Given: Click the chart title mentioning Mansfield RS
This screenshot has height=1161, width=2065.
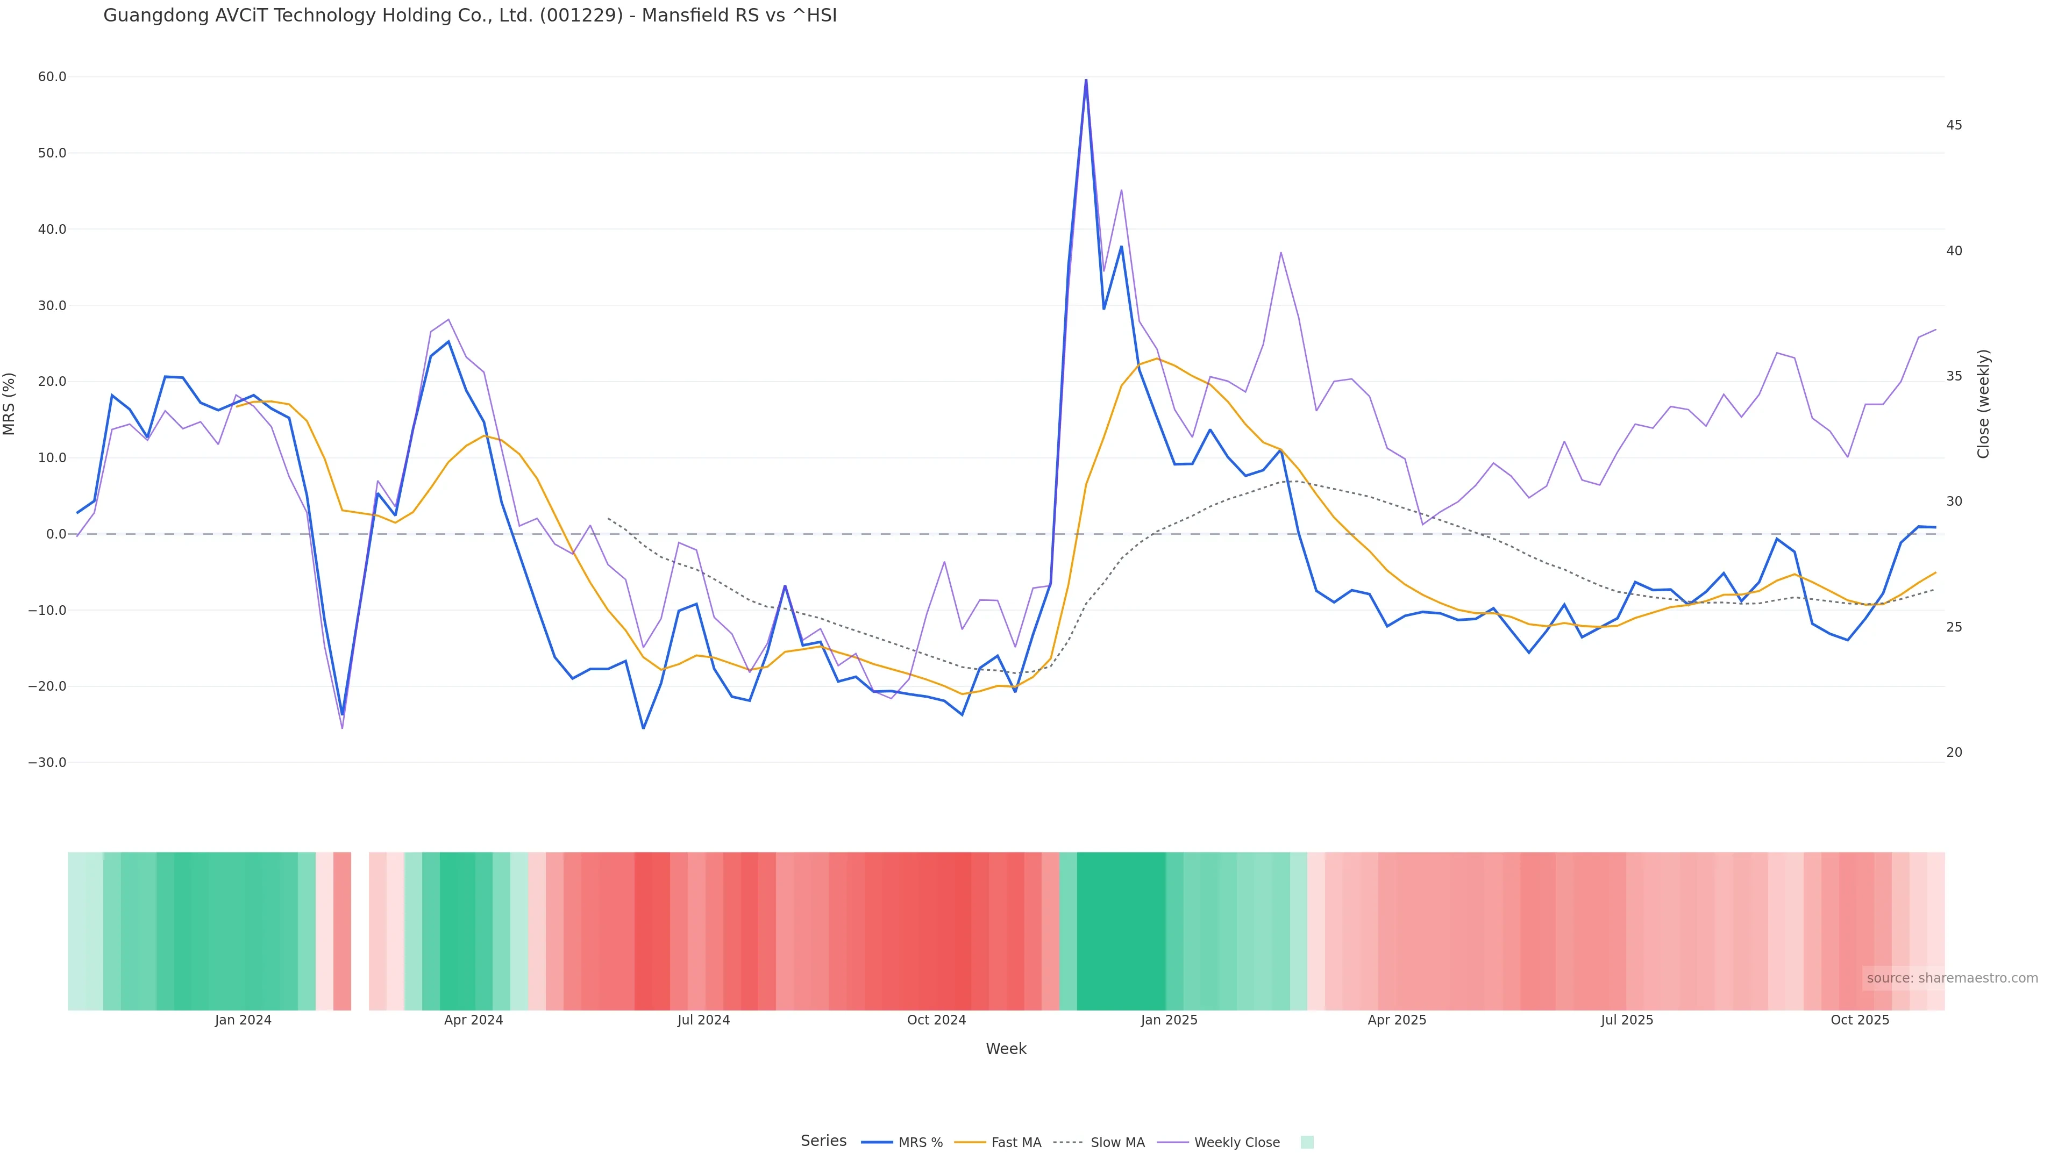Looking at the screenshot, I should tap(470, 15).
